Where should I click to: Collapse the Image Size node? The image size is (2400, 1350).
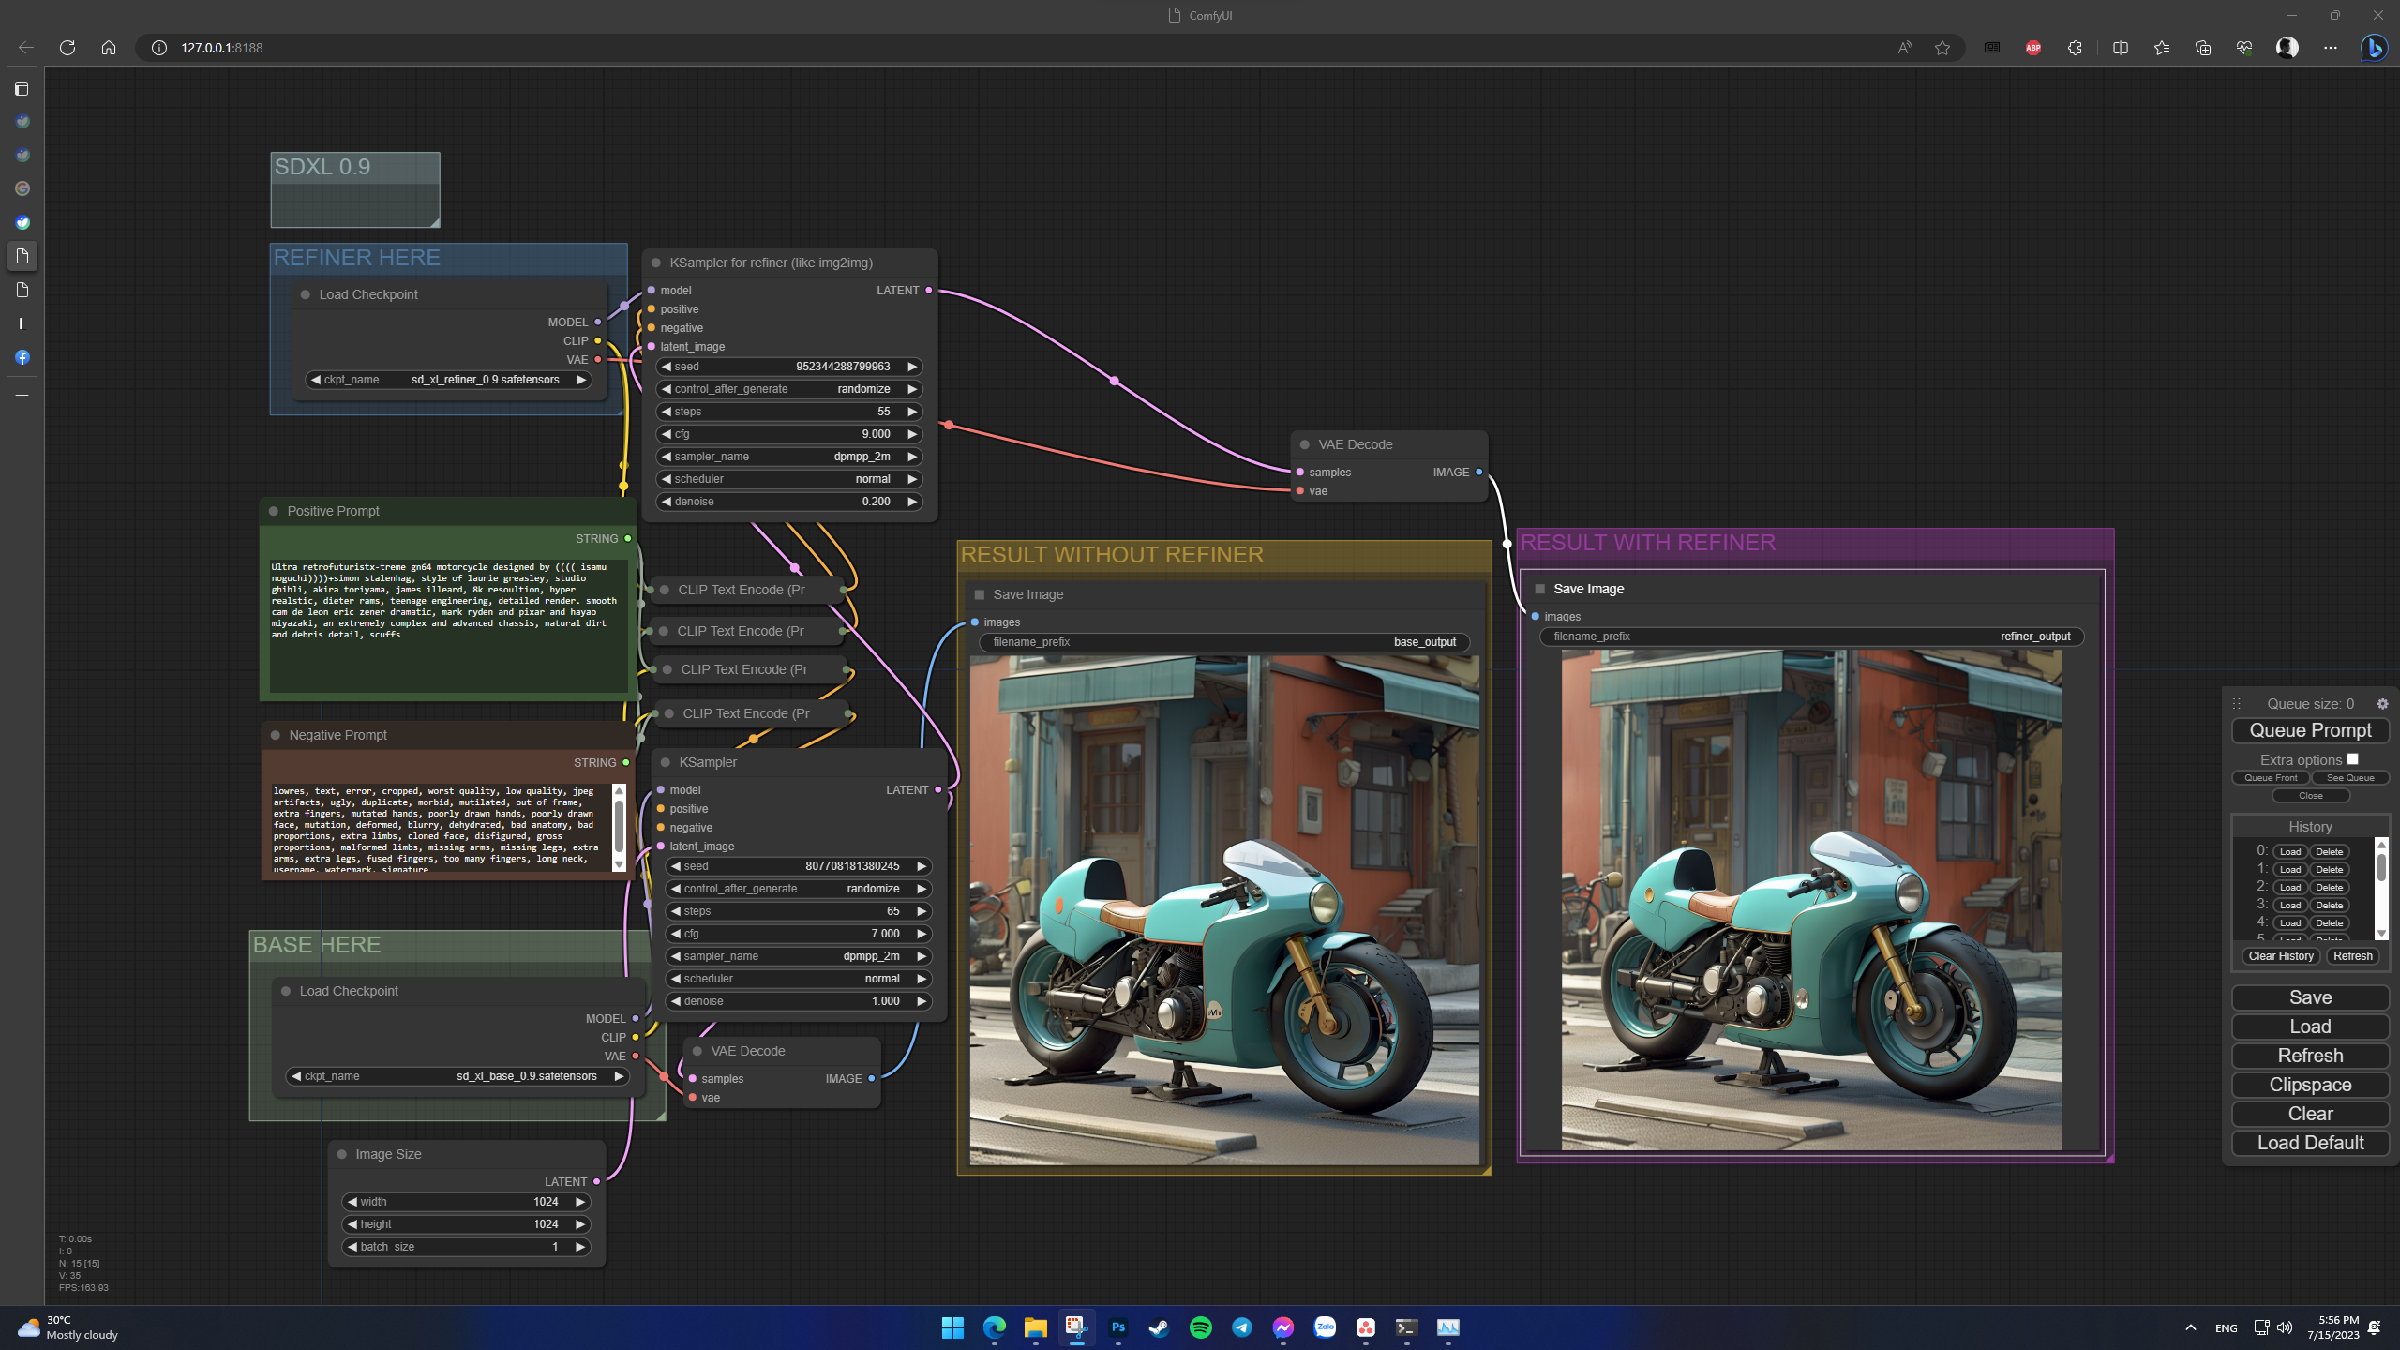tap(342, 1154)
